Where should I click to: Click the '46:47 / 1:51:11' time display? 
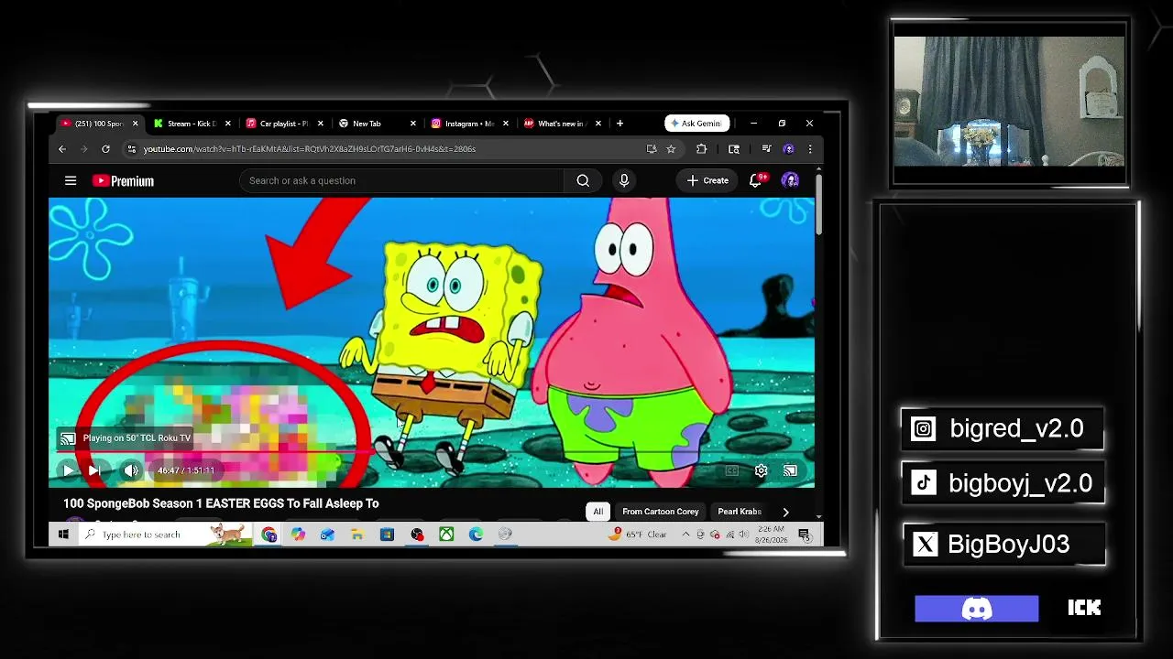click(x=186, y=470)
